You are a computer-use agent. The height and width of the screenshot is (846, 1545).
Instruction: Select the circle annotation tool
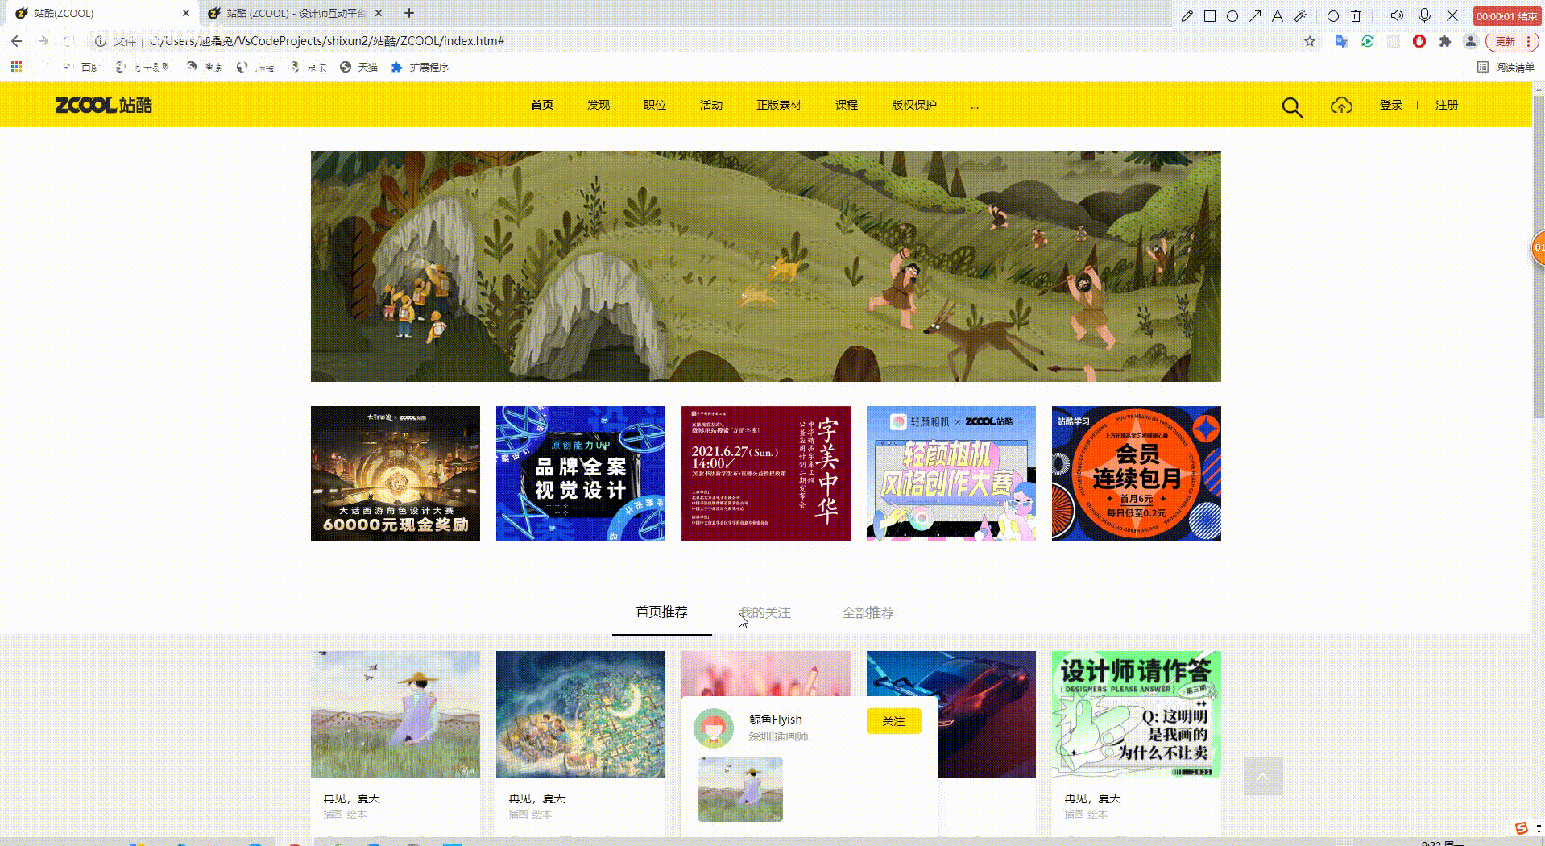coord(1232,16)
